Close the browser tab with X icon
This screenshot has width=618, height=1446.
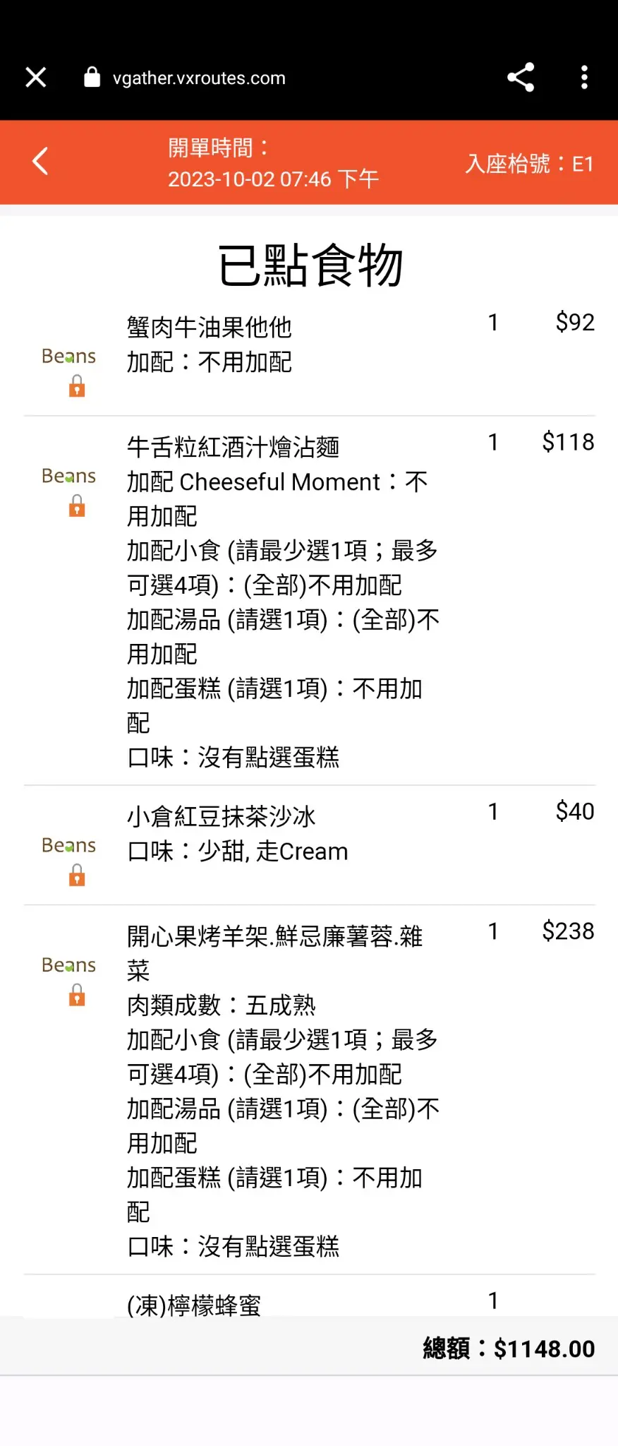(36, 77)
